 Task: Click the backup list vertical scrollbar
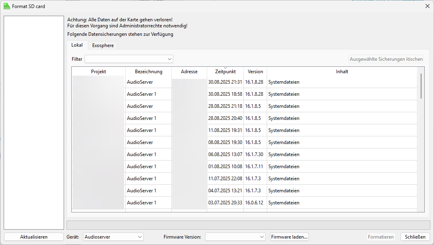(x=421, y=86)
